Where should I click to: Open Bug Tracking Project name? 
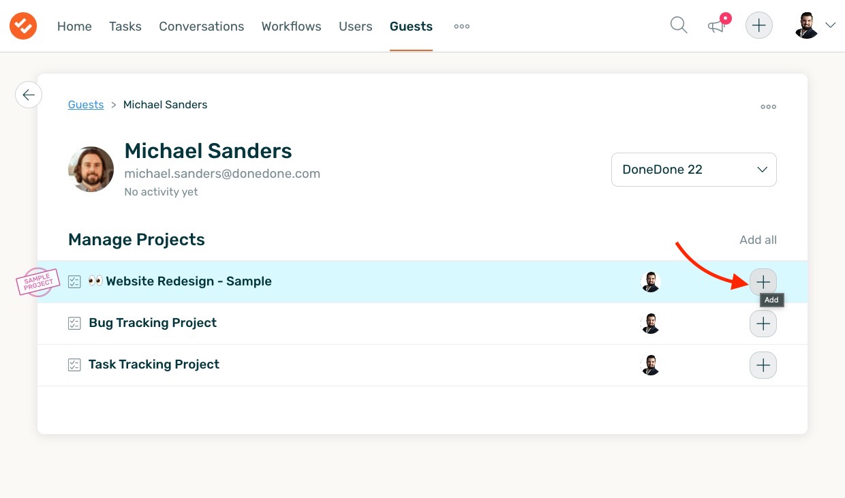(x=153, y=323)
